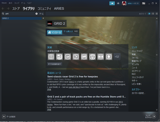Open the 実績 sidebar link
This screenshot has height=122, width=160.
pyautogui.click(x=133, y=54)
